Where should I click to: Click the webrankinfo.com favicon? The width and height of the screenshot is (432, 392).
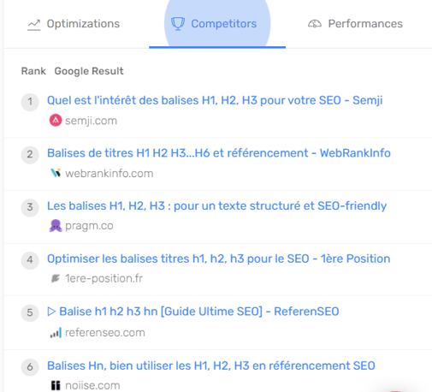click(56, 173)
